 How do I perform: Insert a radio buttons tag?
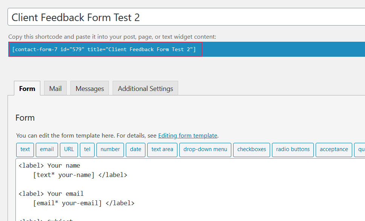point(293,150)
